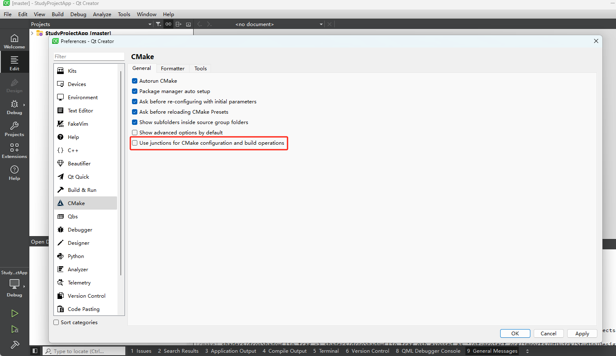Viewport: 616px width, 356px height.
Task: Select Telemetry category
Action: pos(86,282)
